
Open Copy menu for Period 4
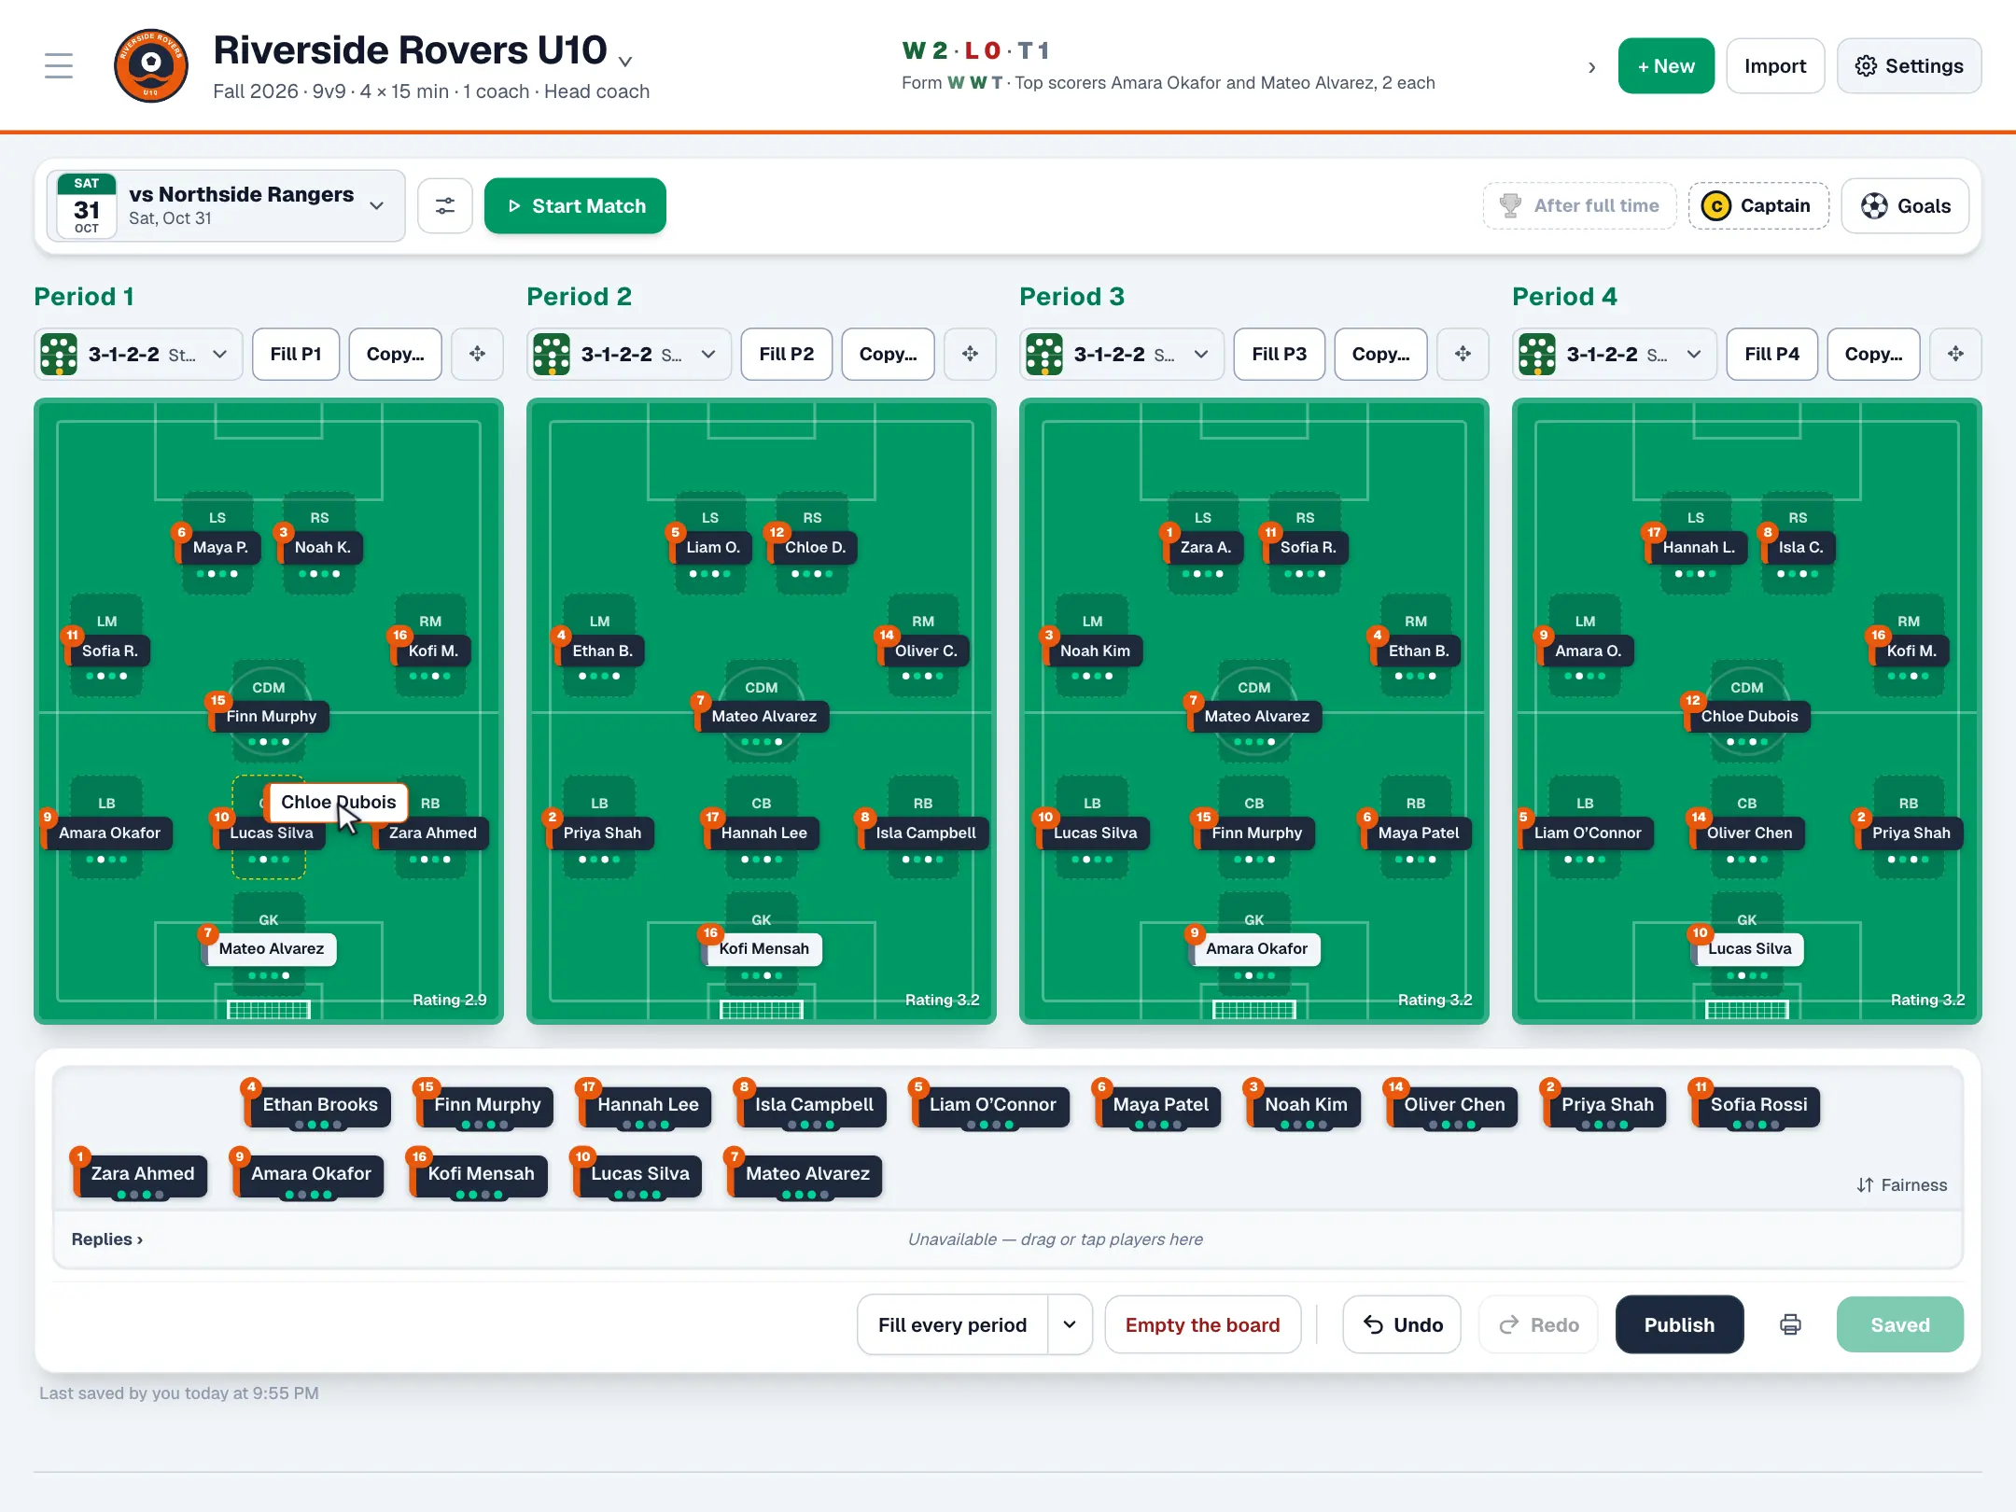click(x=1874, y=354)
